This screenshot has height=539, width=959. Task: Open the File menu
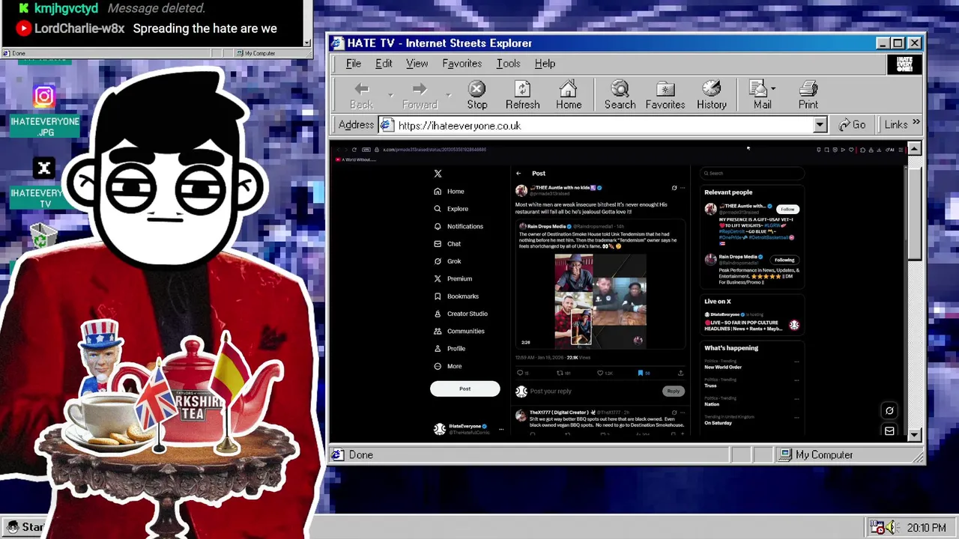(353, 64)
